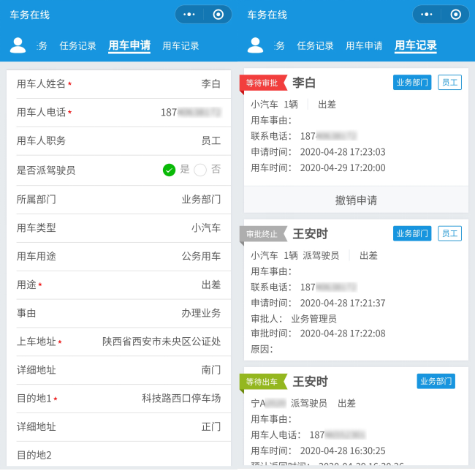Viewport: 475px width, 471px height.
Task: Open the 用车用途 selector showing 公务用车
Action: [x=201, y=256]
